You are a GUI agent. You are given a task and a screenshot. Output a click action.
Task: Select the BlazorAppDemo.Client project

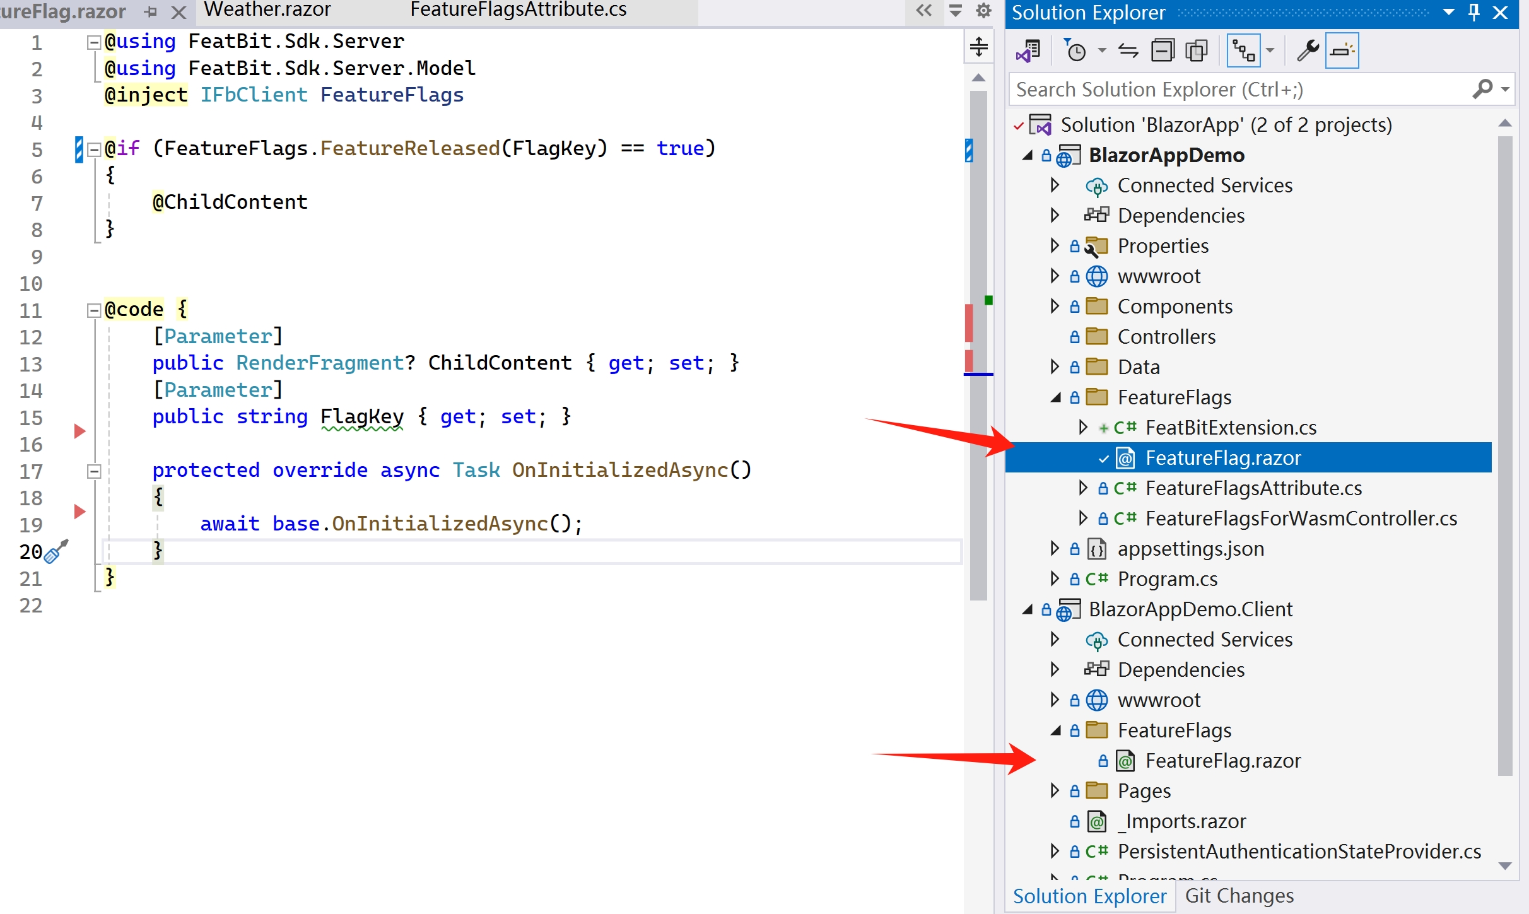pyautogui.click(x=1190, y=609)
